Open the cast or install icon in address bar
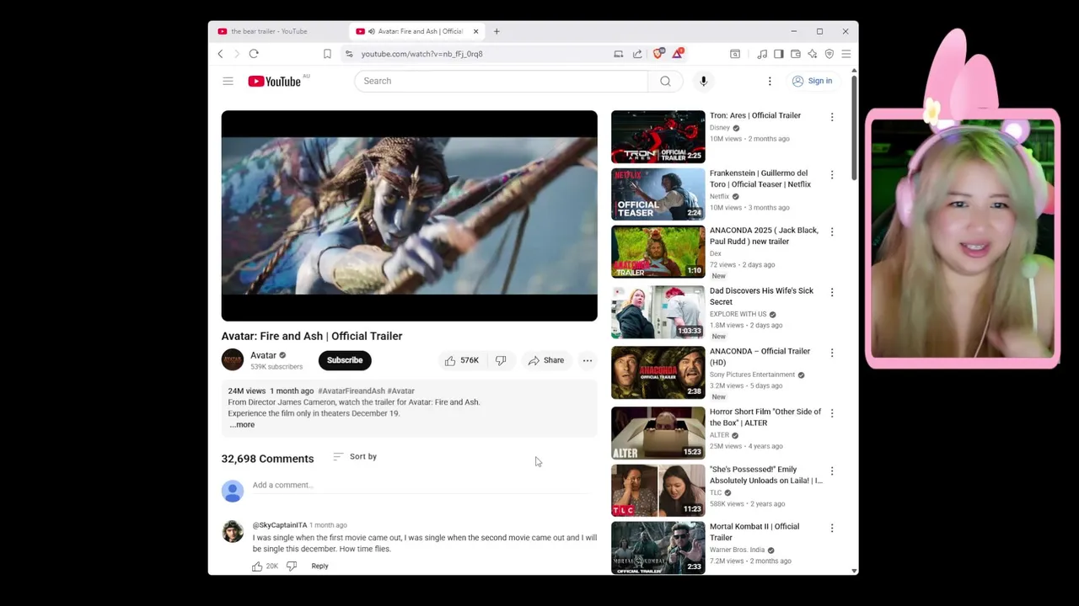 (619, 54)
